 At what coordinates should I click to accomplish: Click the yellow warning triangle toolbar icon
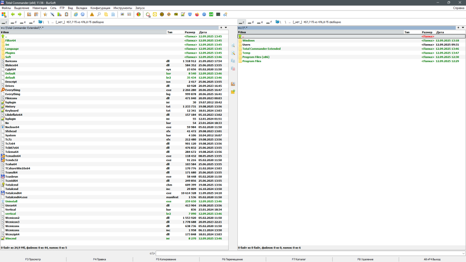click(x=92, y=14)
